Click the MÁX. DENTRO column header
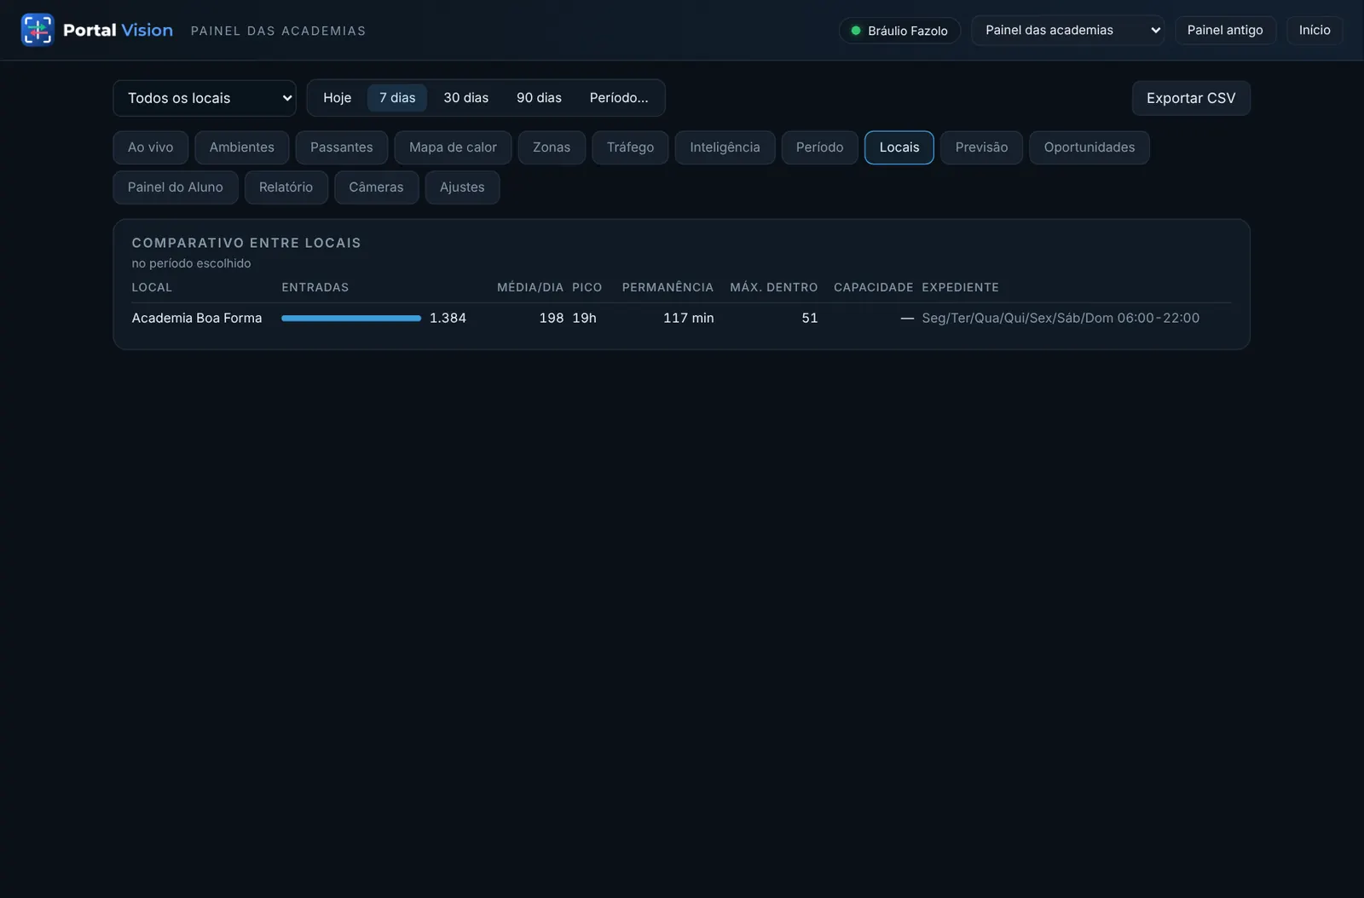The image size is (1364, 898). (x=773, y=287)
